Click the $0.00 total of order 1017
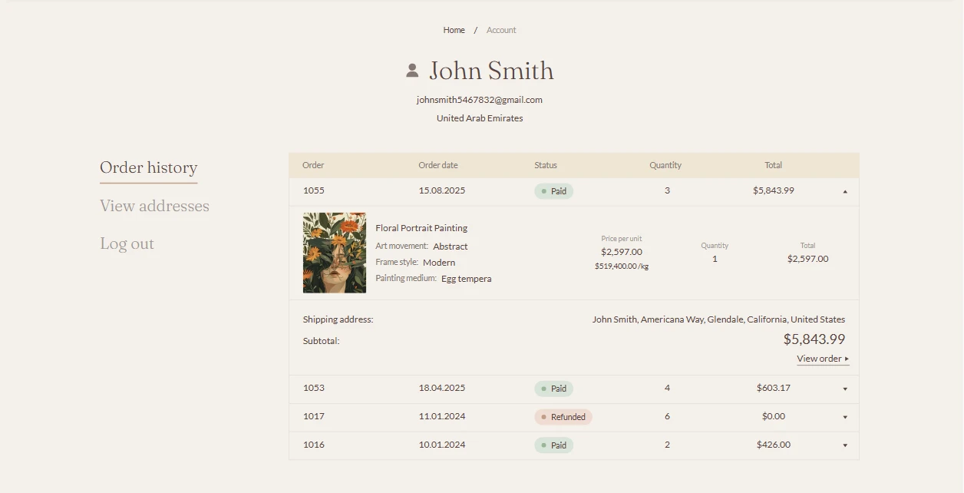The height and width of the screenshot is (493, 964). (x=774, y=416)
